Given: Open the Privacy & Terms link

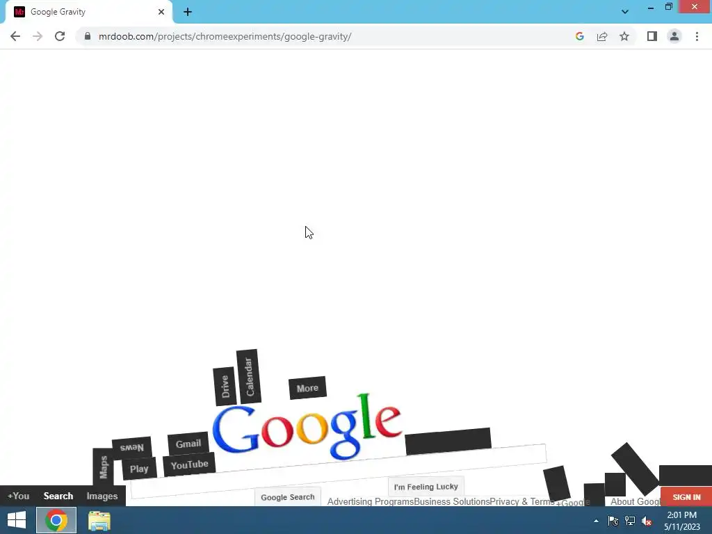Looking at the screenshot, I should 522,501.
